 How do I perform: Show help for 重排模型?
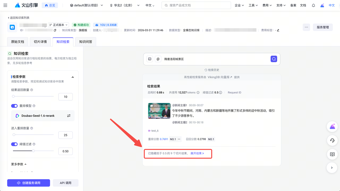34,106
